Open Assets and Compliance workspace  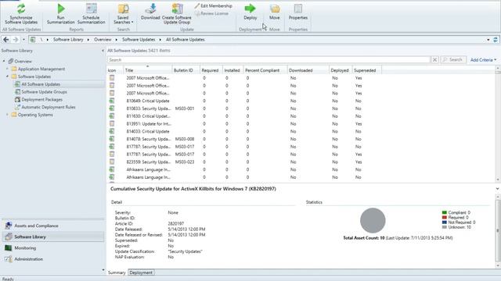tap(53, 226)
